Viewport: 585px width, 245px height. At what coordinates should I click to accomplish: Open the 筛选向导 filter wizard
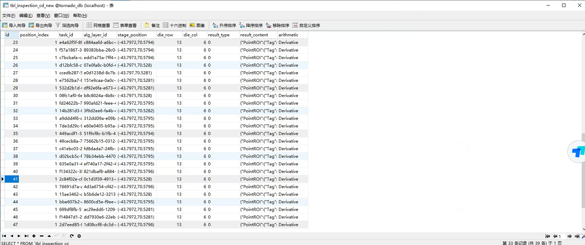(x=67, y=25)
